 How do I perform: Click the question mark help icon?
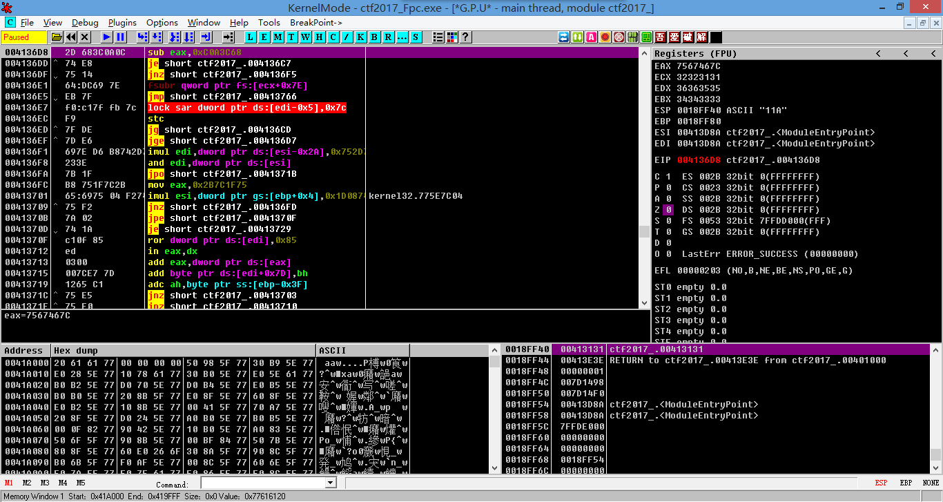point(465,37)
